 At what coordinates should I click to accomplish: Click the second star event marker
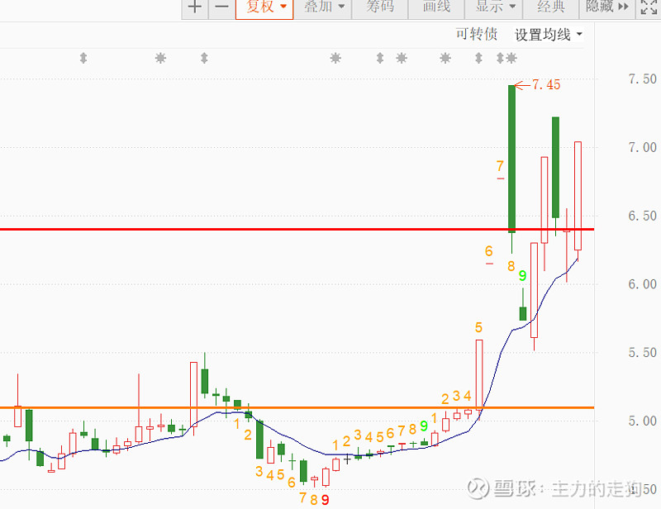(x=335, y=58)
